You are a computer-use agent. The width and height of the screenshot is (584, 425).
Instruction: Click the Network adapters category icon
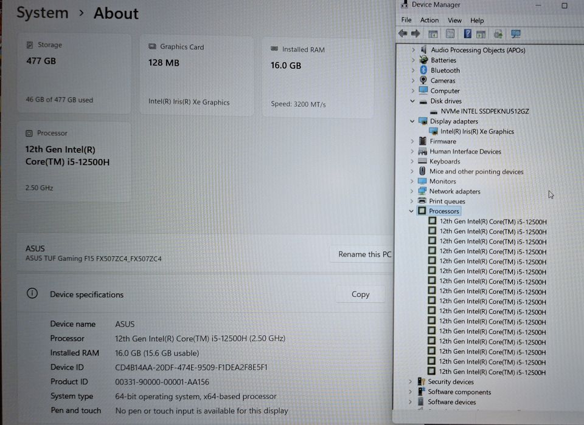point(422,191)
